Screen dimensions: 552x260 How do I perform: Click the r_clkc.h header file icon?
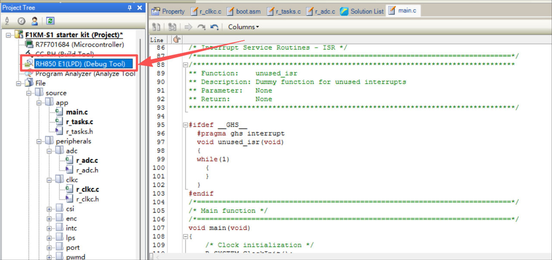pyautogui.click(x=69, y=199)
